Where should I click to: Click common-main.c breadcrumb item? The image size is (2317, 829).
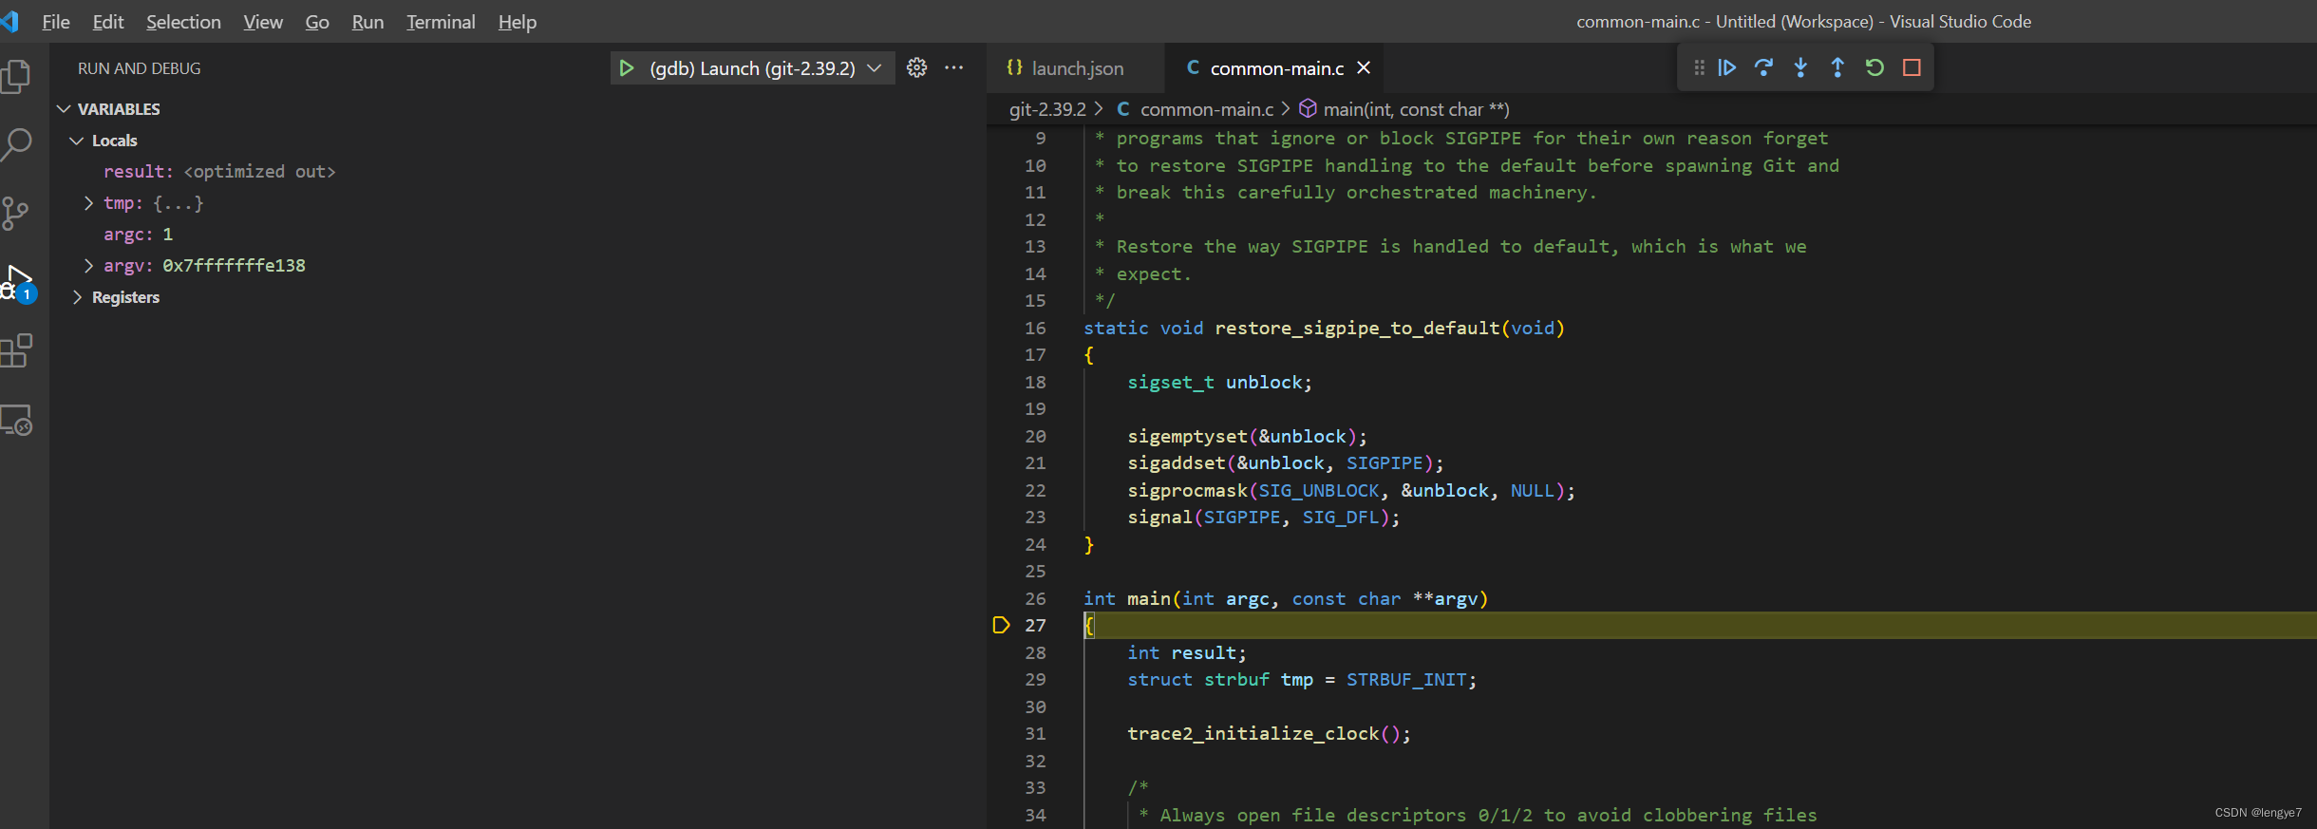pyautogui.click(x=1206, y=109)
